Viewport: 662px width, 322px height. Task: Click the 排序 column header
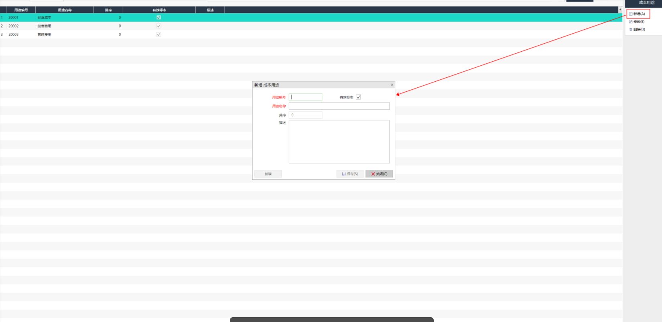108,10
